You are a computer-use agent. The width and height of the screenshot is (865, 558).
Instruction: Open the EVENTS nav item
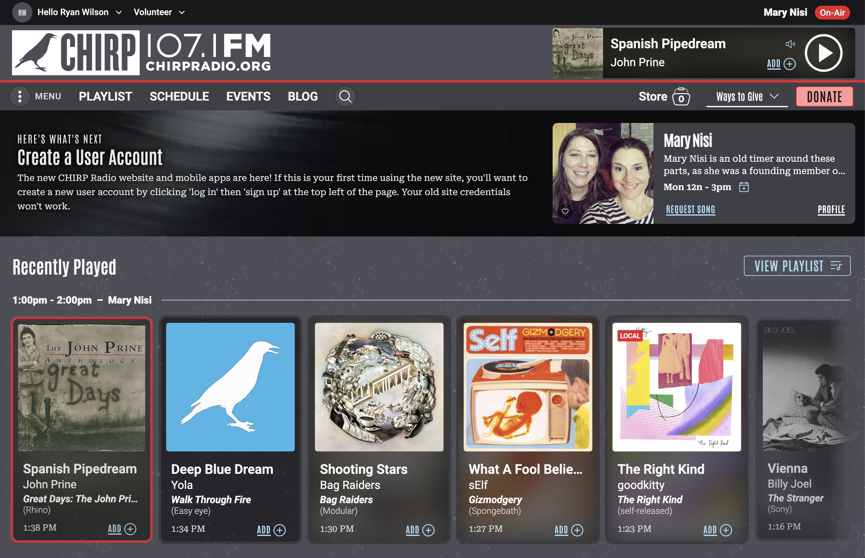tap(248, 96)
